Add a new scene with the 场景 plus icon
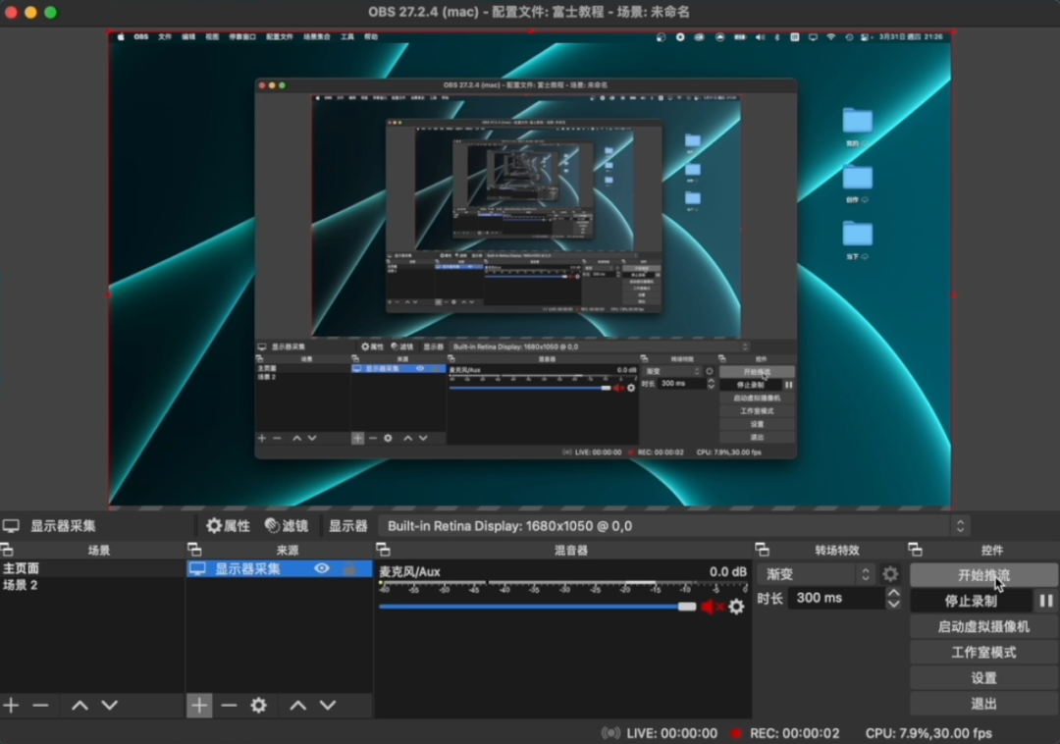Screen dimensions: 1060x744 click(x=11, y=706)
